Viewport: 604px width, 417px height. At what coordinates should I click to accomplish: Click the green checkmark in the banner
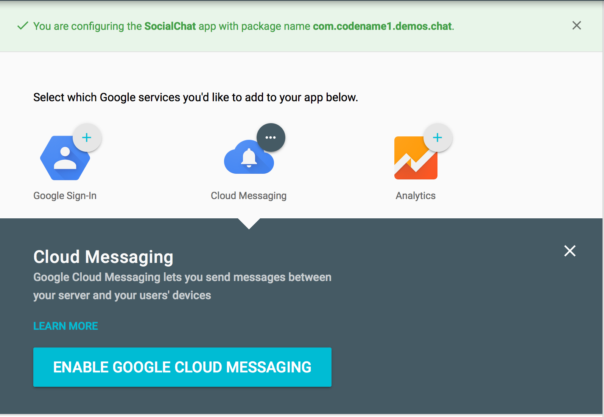click(x=23, y=26)
